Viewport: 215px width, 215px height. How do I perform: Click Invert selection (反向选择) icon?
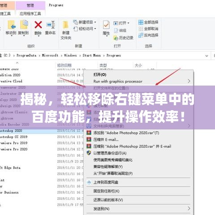141,35
